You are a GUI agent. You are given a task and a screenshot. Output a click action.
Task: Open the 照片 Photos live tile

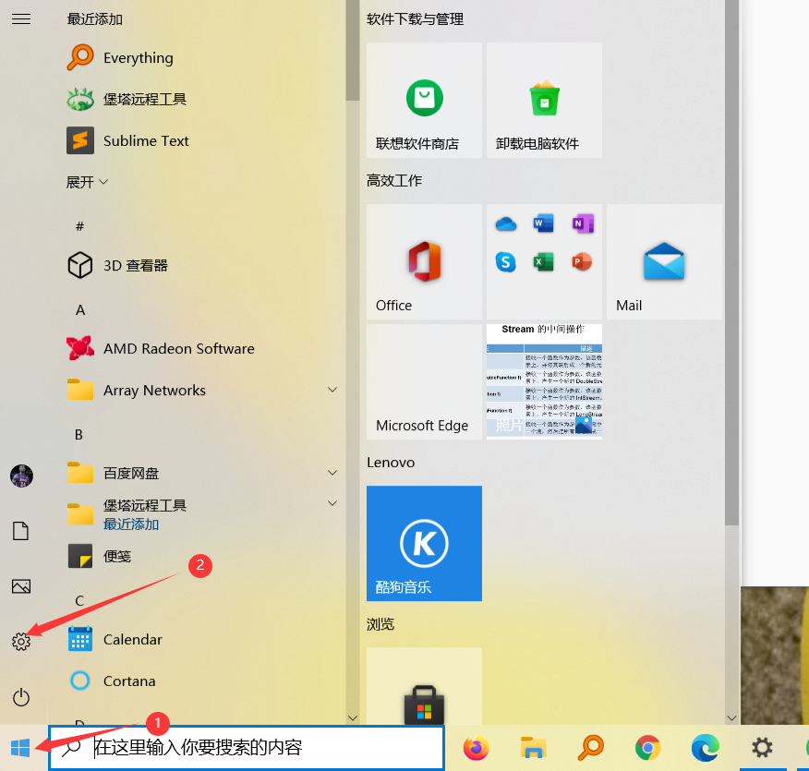(544, 381)
